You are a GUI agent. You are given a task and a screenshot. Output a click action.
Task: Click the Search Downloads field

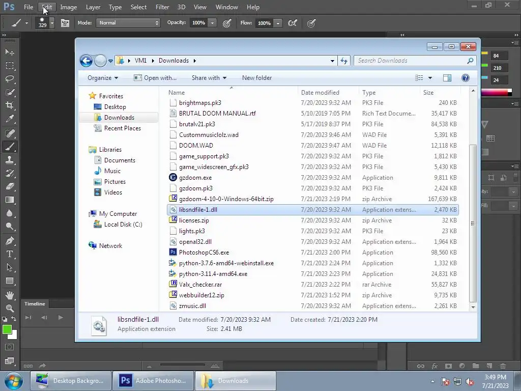coord(415,61)
